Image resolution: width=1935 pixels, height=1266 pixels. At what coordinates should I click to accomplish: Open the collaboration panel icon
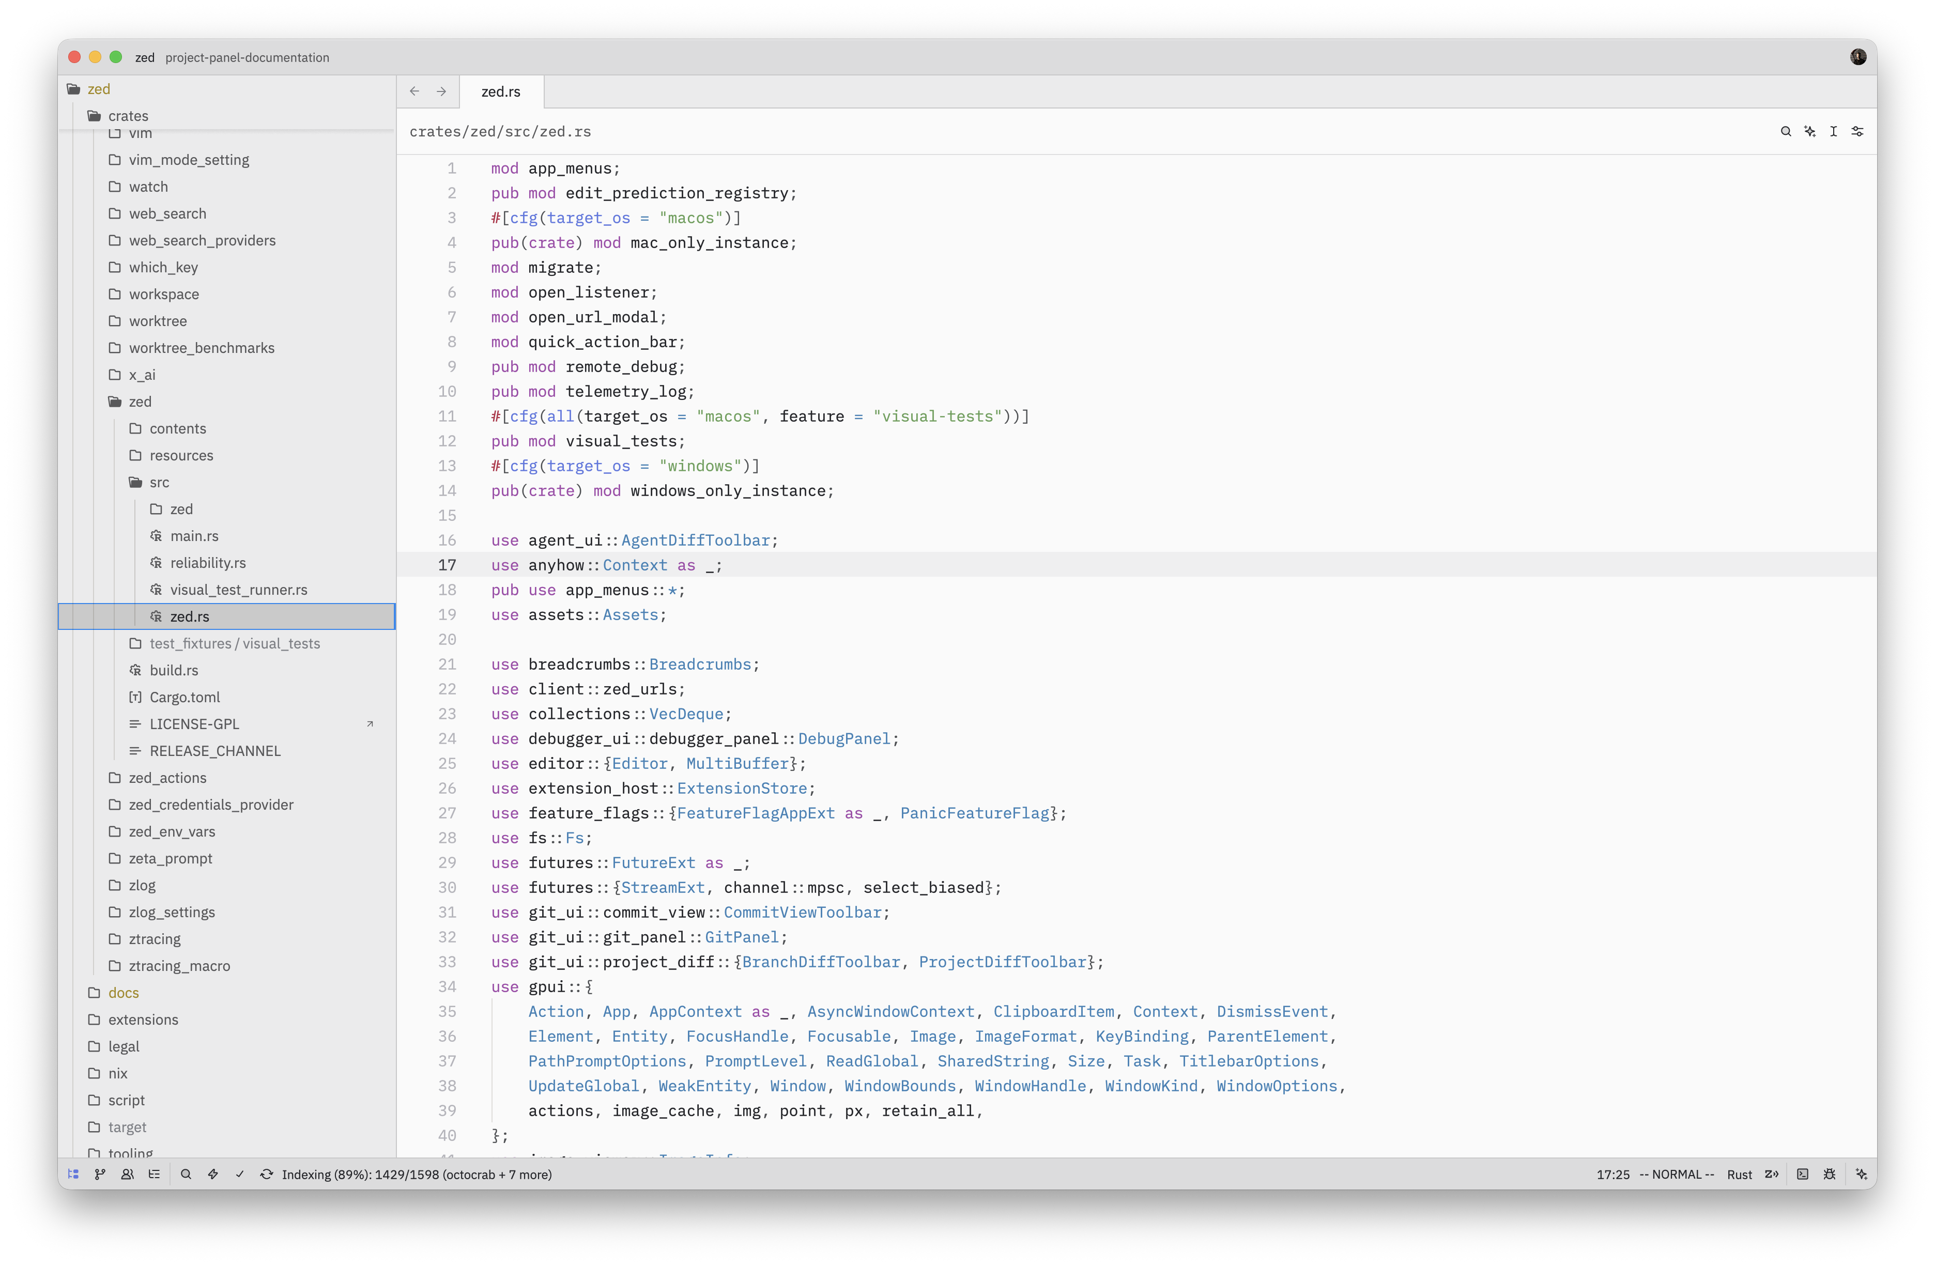[127, 1174]
